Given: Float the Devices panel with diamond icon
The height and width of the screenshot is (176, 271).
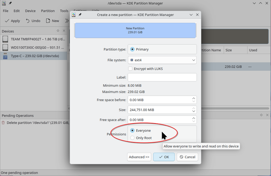Looking at the screenshot, I should [58, 31].
